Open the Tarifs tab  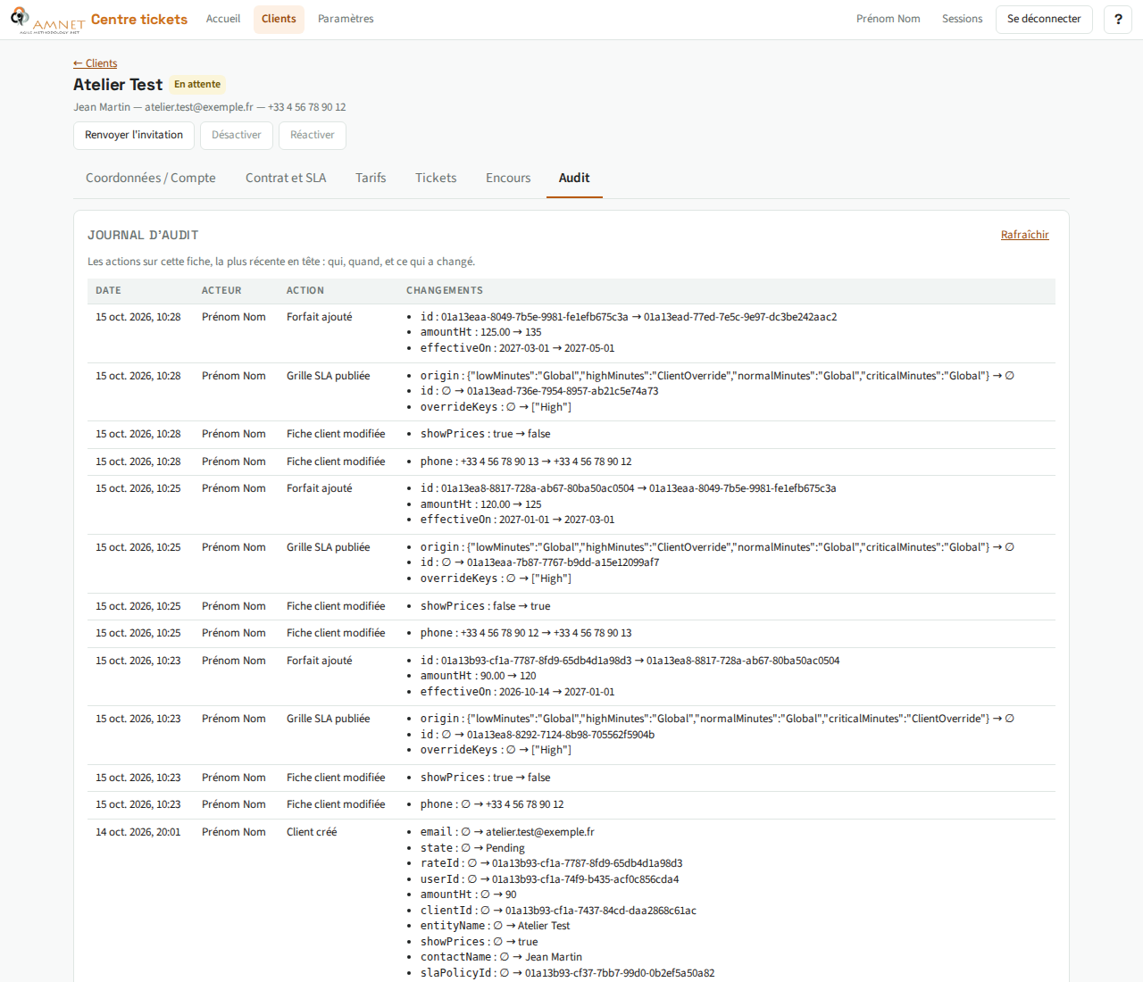pyautogui.click(x=371, y=179)
